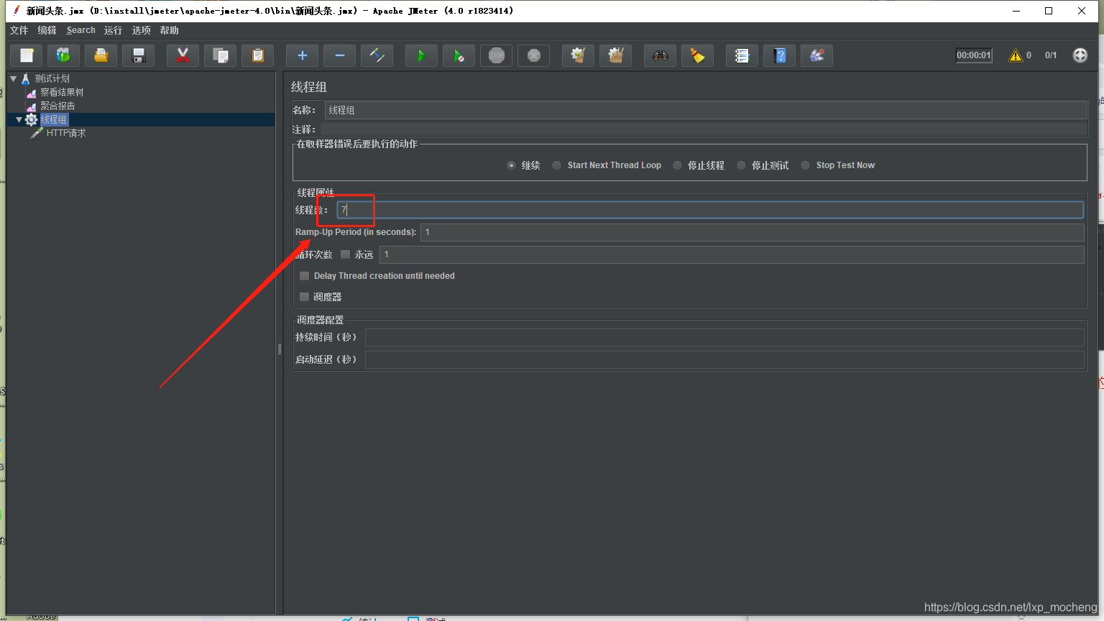Click the Open file folder icon
The width and height of the screenshot is (1104, 621).
[x=101, y=55]
